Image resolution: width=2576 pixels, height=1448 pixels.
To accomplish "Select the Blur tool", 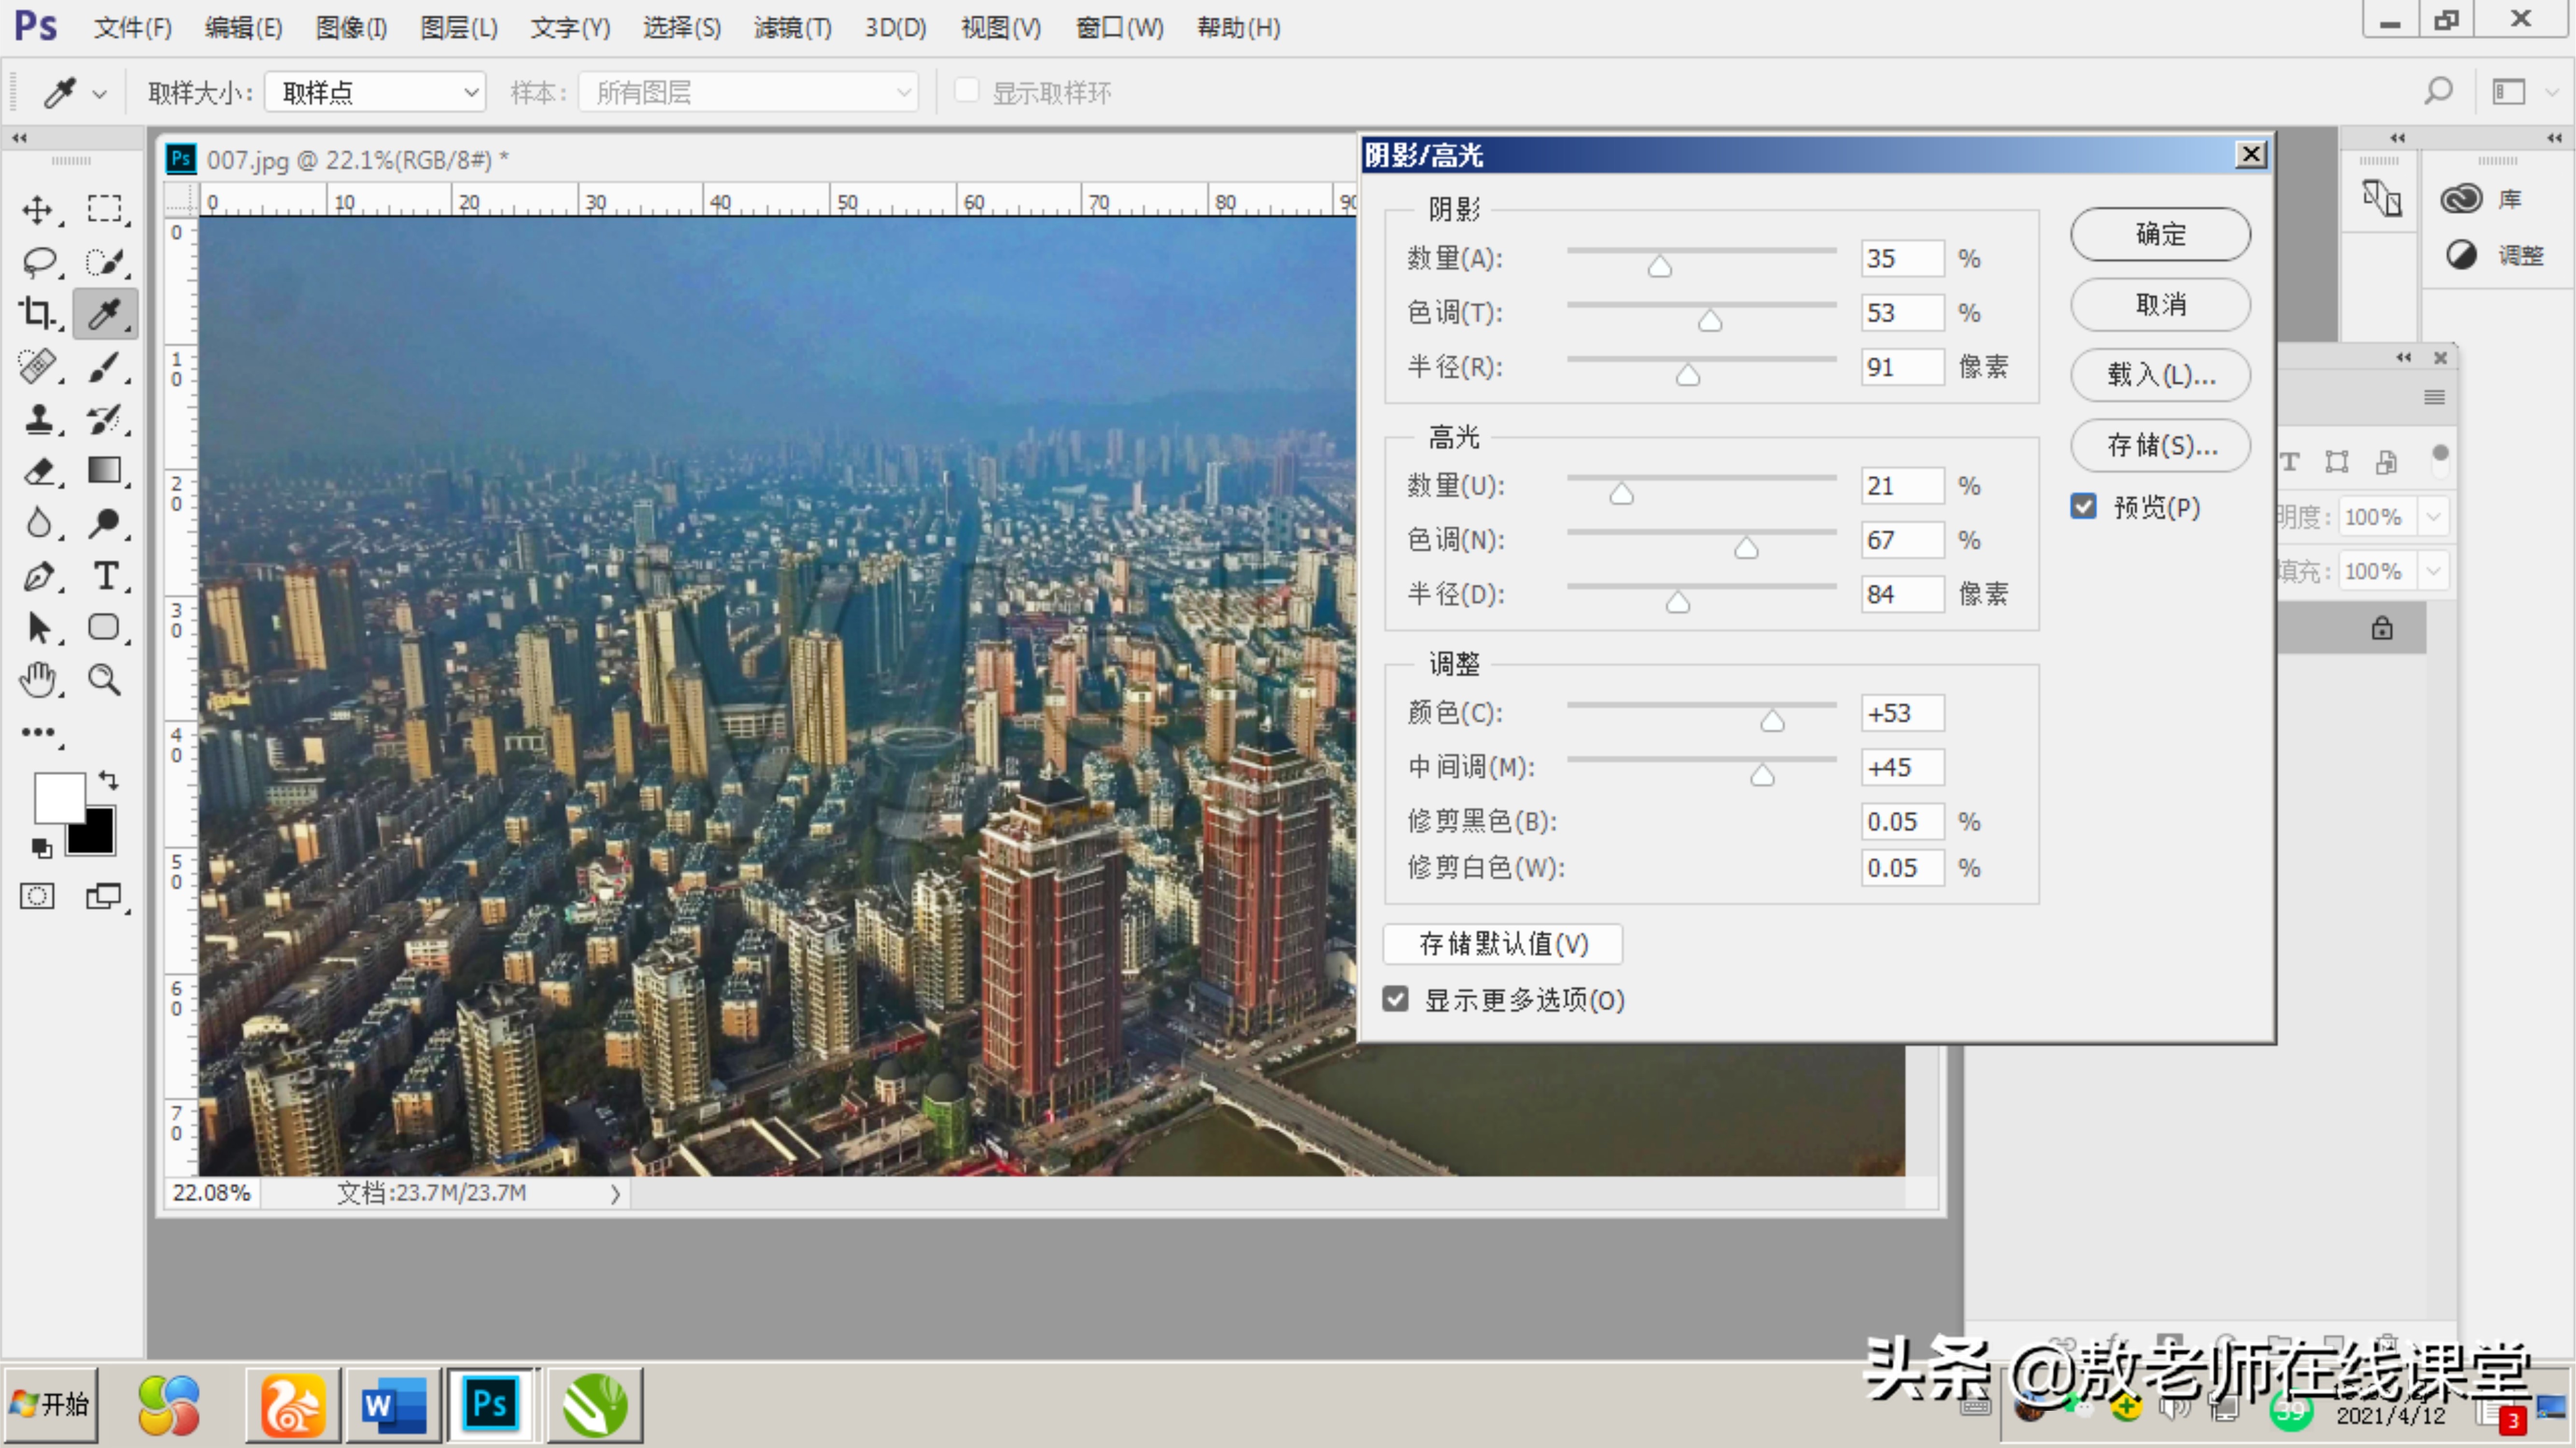I will (x=38, y=523).
